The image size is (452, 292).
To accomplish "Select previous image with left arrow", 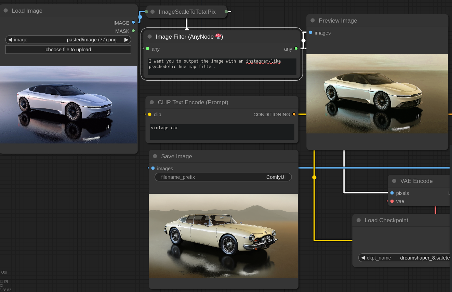I will [x=10, y=40].
